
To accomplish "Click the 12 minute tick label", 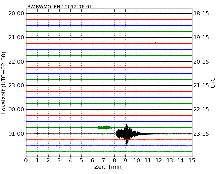I will [159, 161].
